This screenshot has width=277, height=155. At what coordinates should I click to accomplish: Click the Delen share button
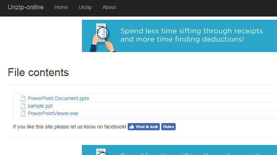click(168, 127)
